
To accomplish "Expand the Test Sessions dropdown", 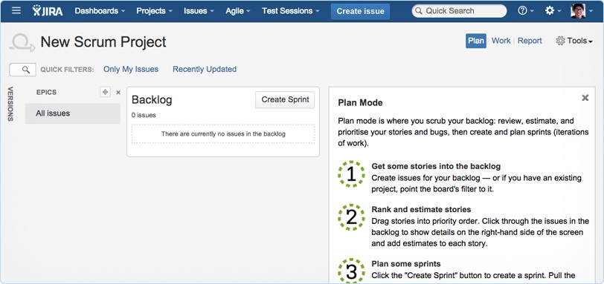I will coord(290,10).
